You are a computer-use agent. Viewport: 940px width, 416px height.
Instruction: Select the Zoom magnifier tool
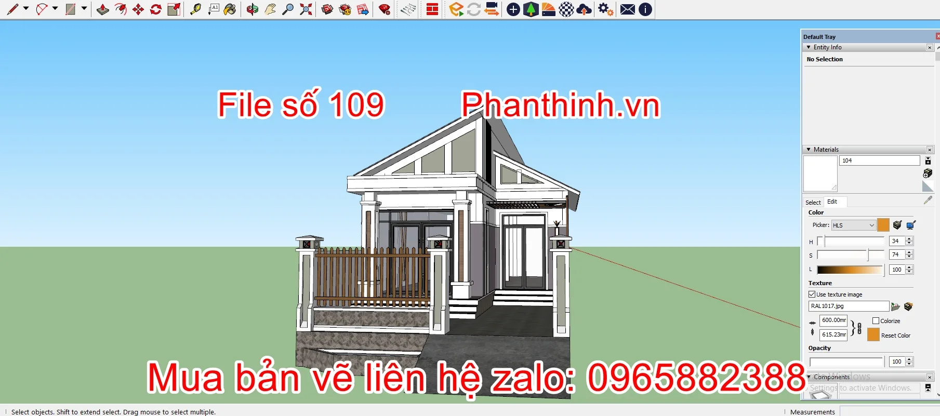click(288, 9)
